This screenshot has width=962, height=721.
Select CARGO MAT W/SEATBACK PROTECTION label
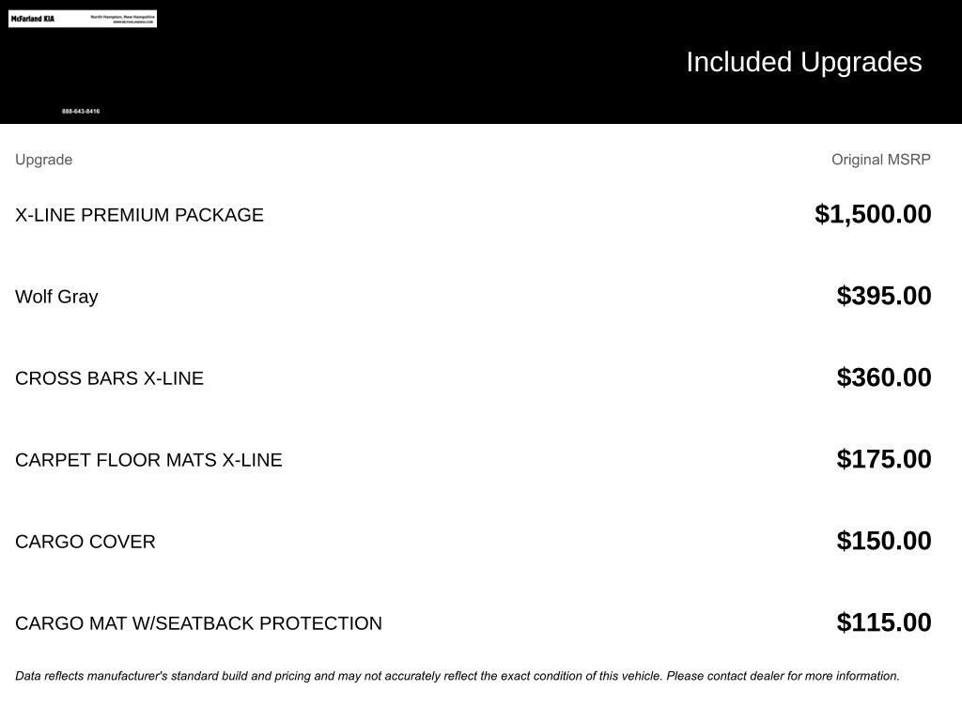pyautogui.click(x=198, y=623)
